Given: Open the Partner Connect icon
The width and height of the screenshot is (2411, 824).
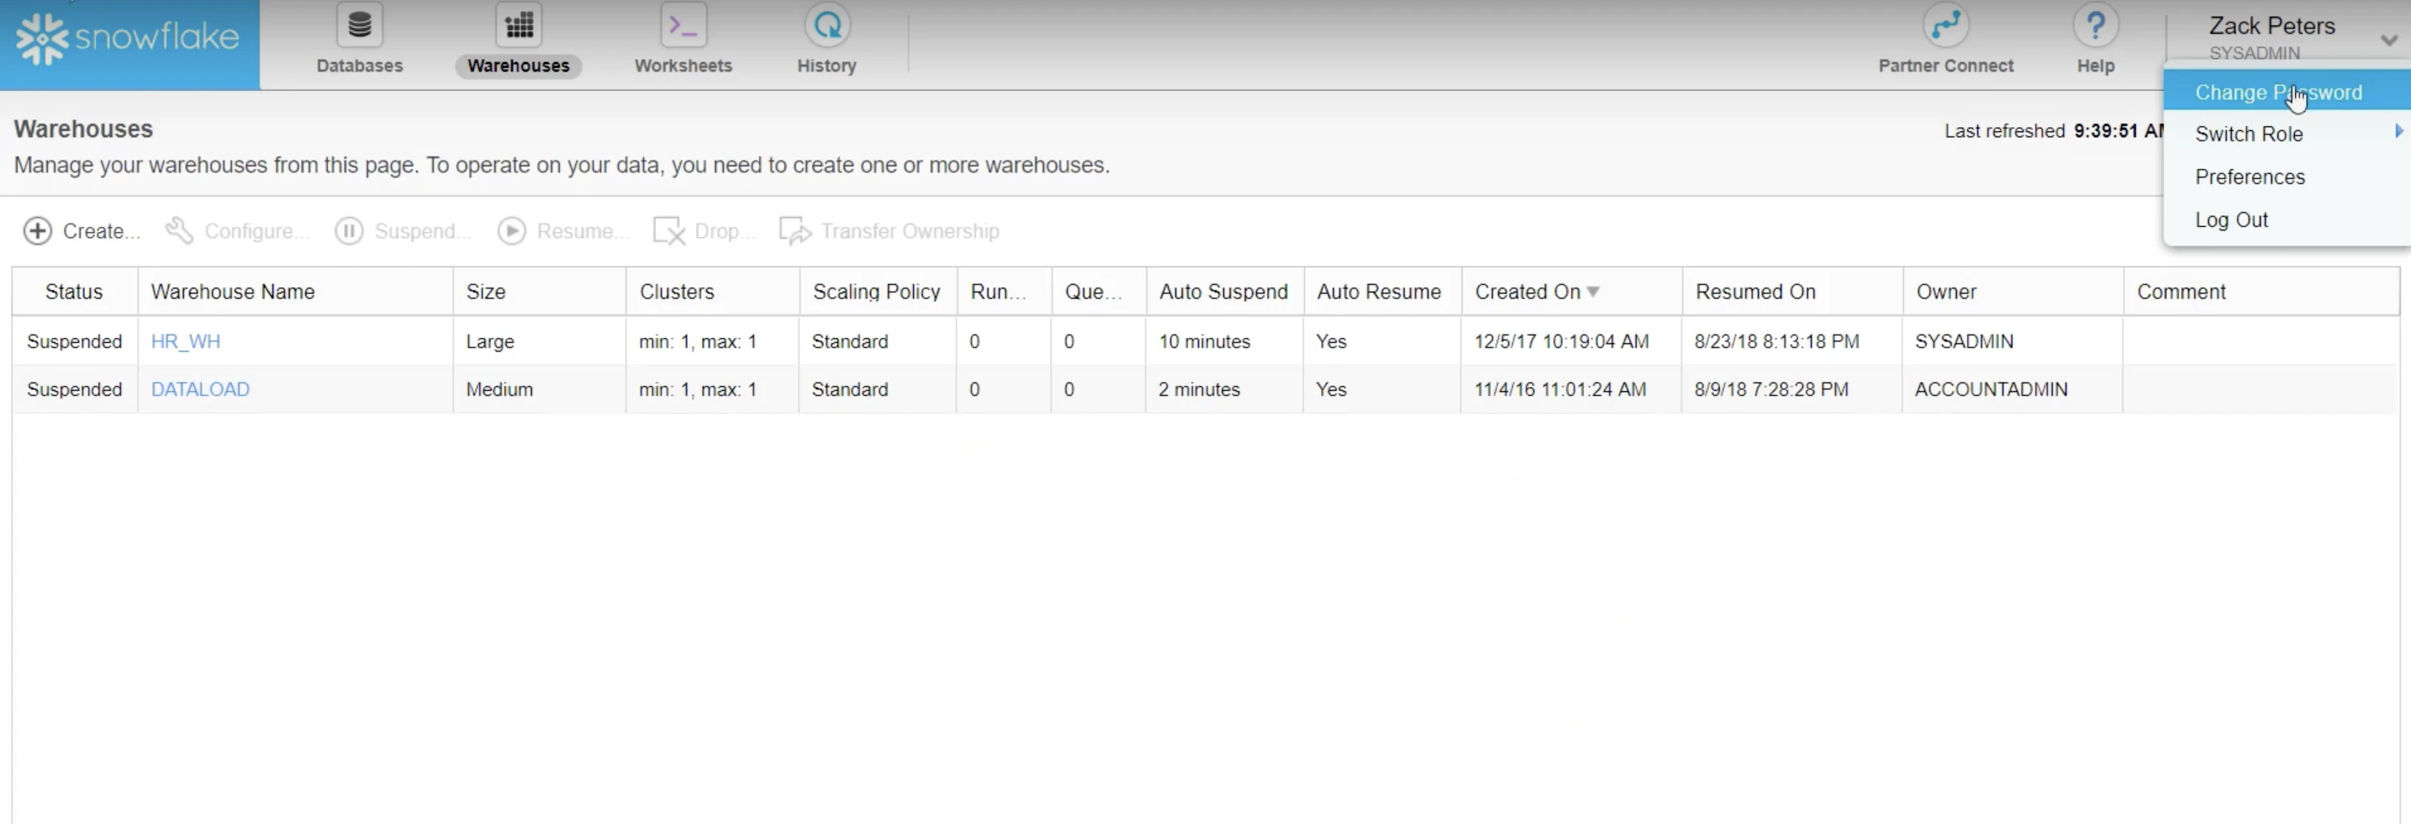Looking at the screenshot, I should coord(1946,25).
